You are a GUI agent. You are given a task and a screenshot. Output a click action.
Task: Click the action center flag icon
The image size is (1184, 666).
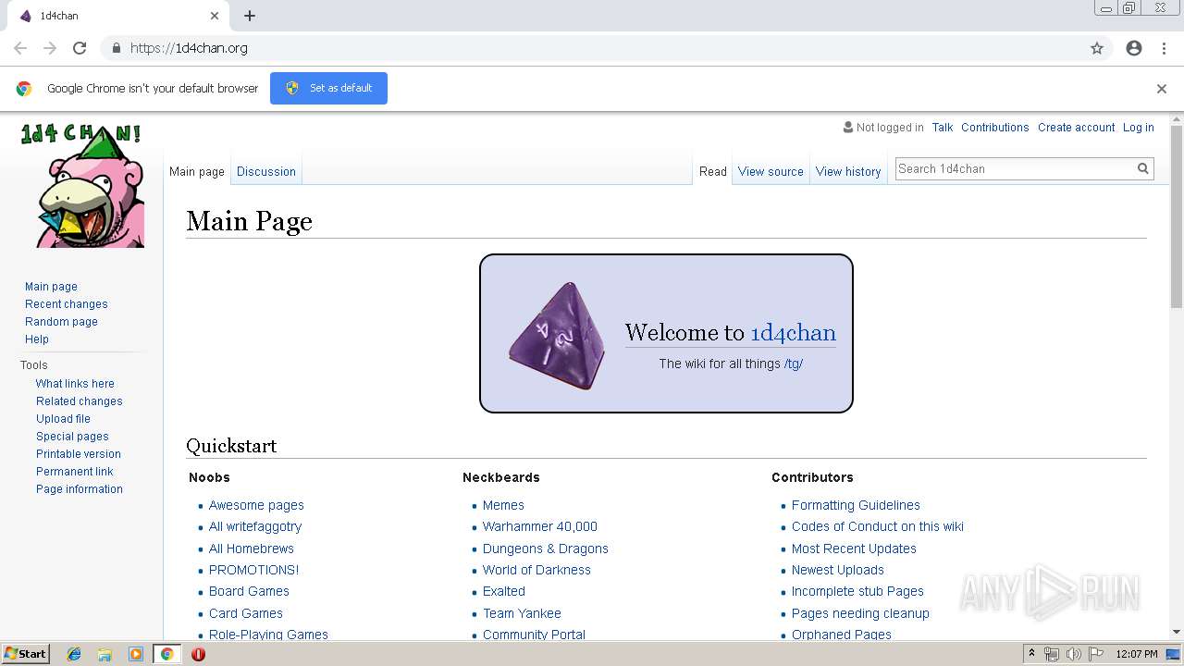pos(1096,654)
